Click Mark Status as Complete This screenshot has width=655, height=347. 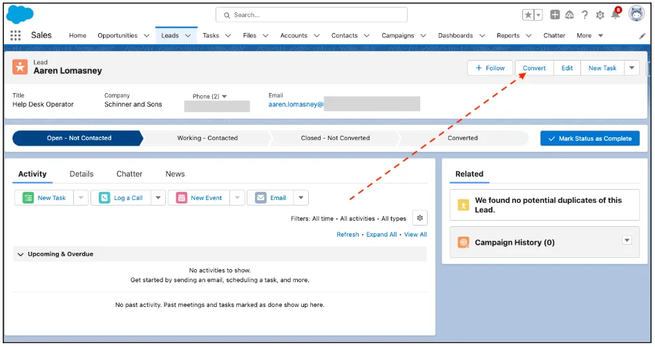[590, 139]
